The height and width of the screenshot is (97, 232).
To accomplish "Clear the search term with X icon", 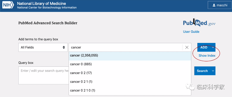I will [187, 47].
